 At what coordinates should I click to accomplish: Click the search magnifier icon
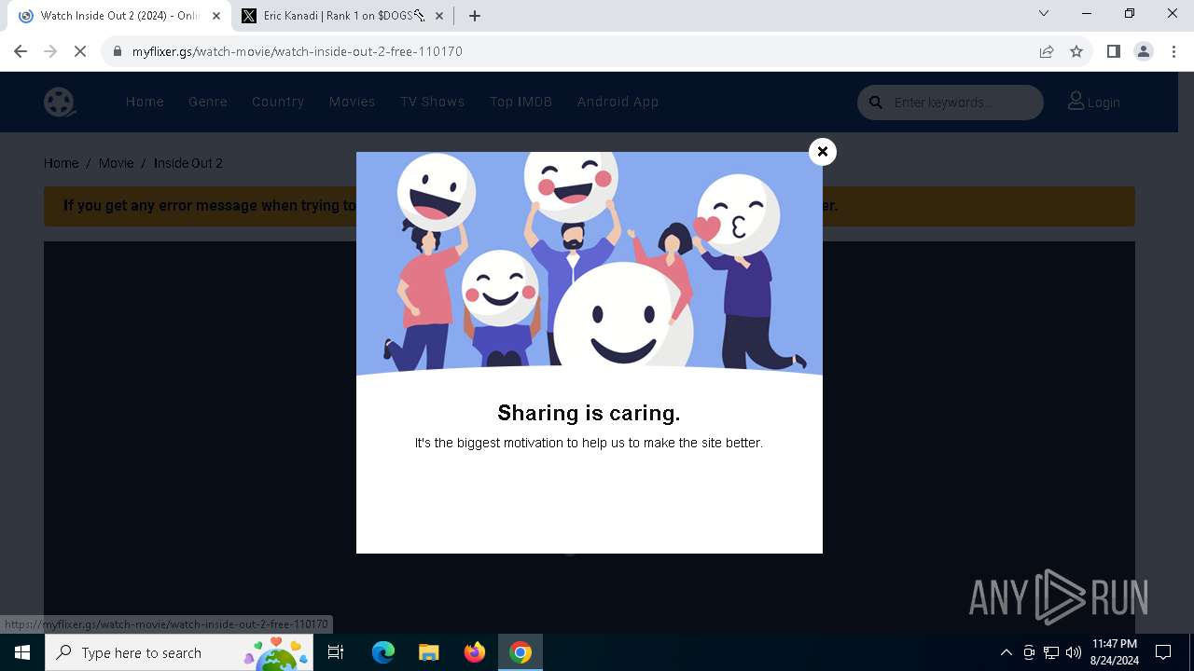[876, 103]
